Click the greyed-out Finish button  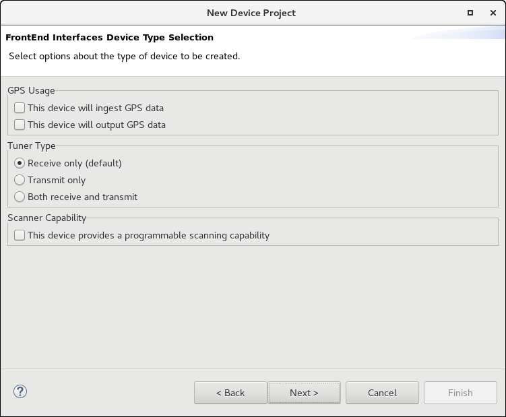tap(460, 393)
